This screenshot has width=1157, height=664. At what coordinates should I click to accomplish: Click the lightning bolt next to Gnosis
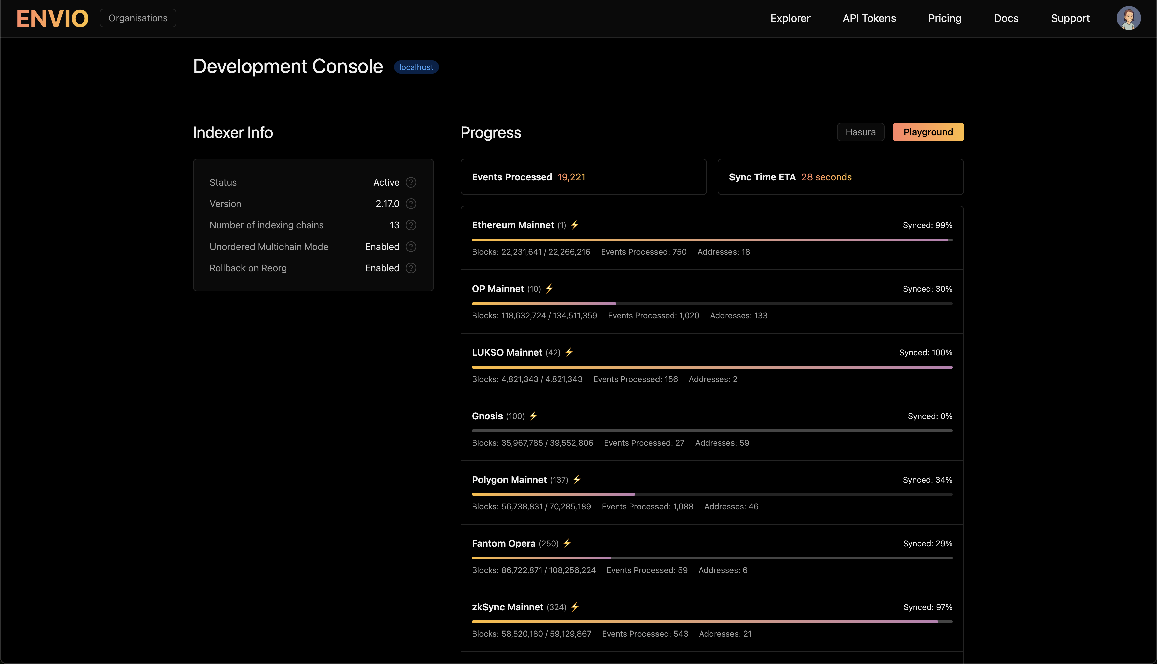click(533, 416)
